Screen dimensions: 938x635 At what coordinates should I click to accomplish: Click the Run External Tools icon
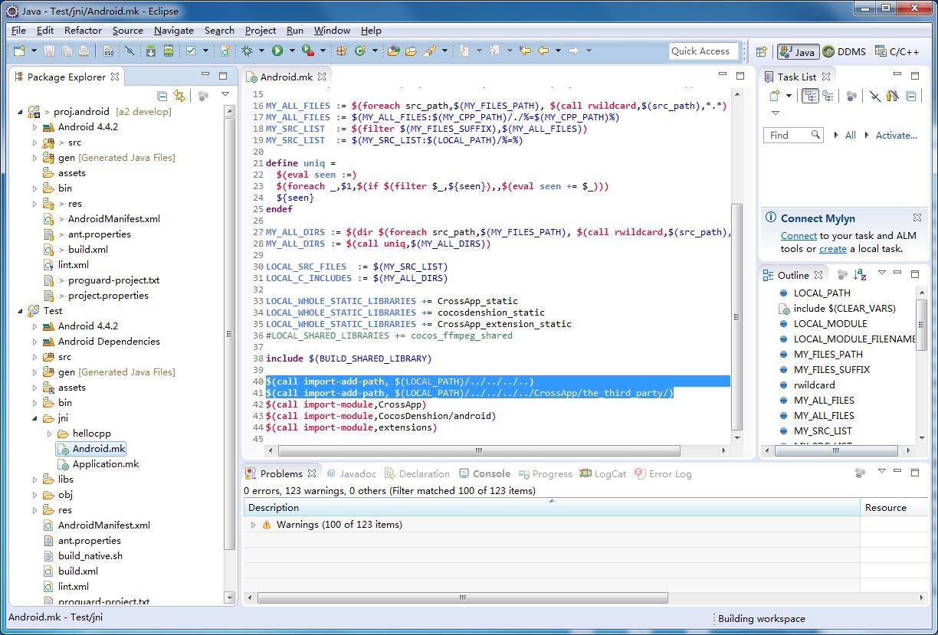[307, 51]
